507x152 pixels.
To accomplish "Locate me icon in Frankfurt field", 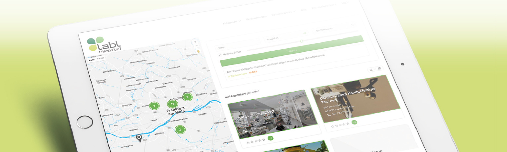I will pyautogui.click(x=305, y=33).
